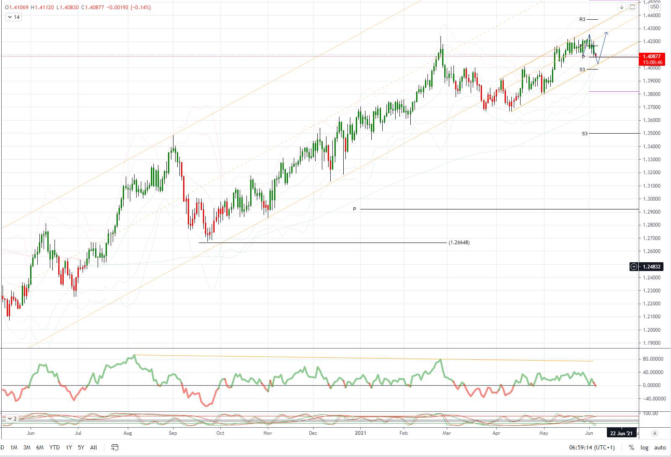Select the 6M date range
671x457 pixels.
click(x=40, y=447)
